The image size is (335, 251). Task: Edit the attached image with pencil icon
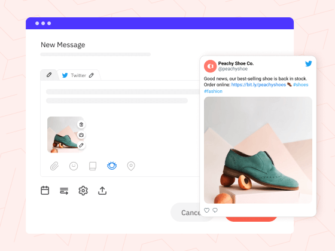pos(81,145)
